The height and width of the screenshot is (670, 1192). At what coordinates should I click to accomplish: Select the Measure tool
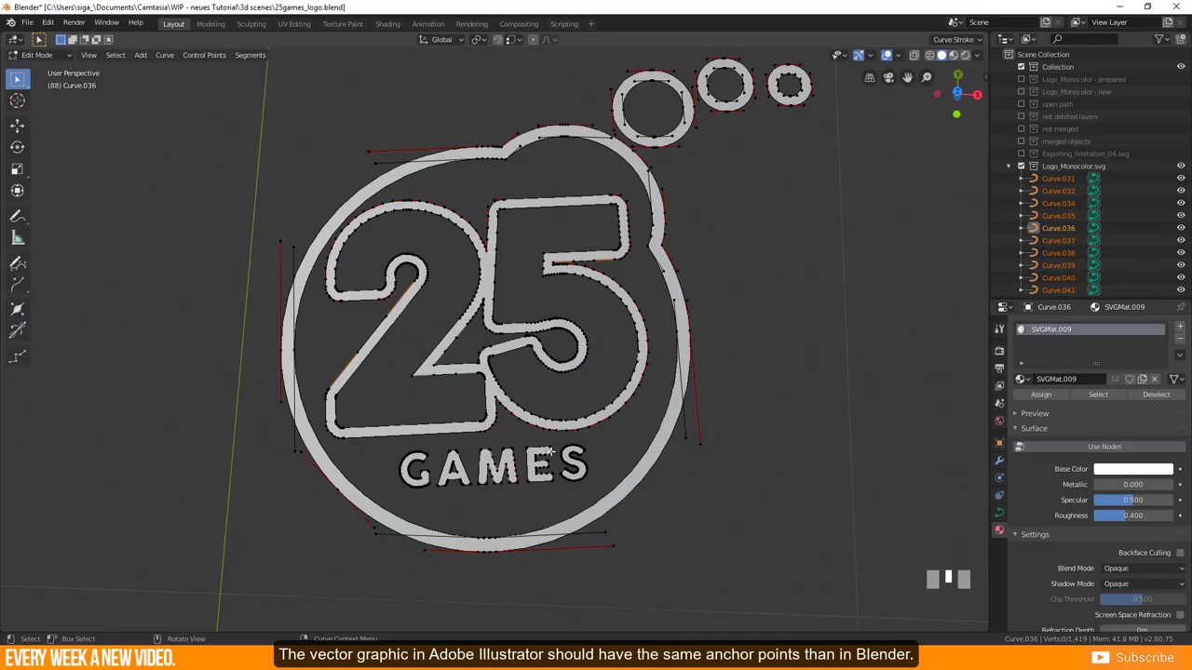pyautogui.click(x=17, y=238)
